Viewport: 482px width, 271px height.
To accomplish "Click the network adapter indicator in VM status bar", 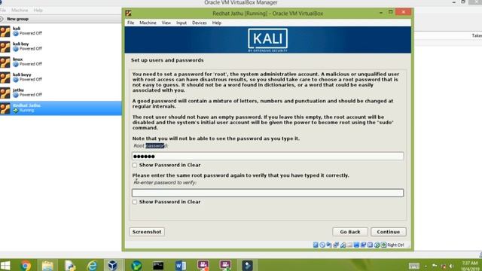I will tap(336, 245).
